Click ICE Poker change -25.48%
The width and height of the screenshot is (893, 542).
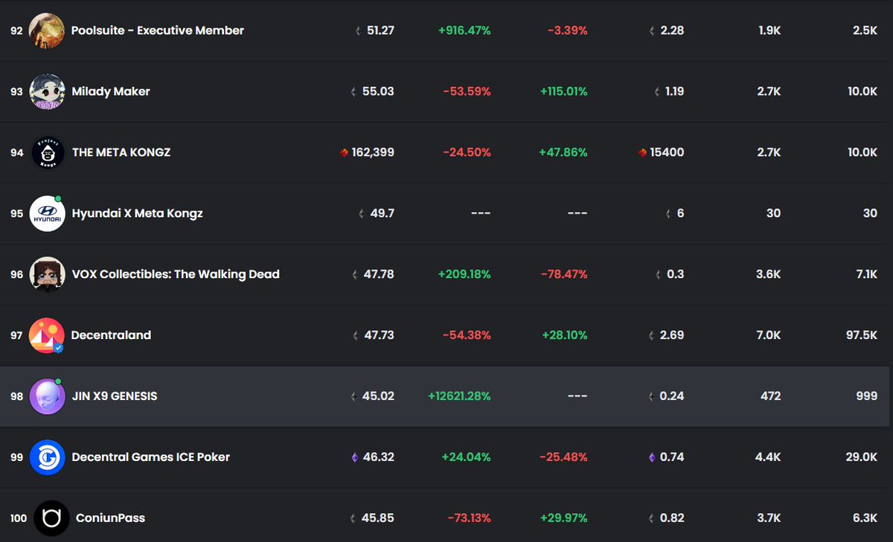click(564, 457)
